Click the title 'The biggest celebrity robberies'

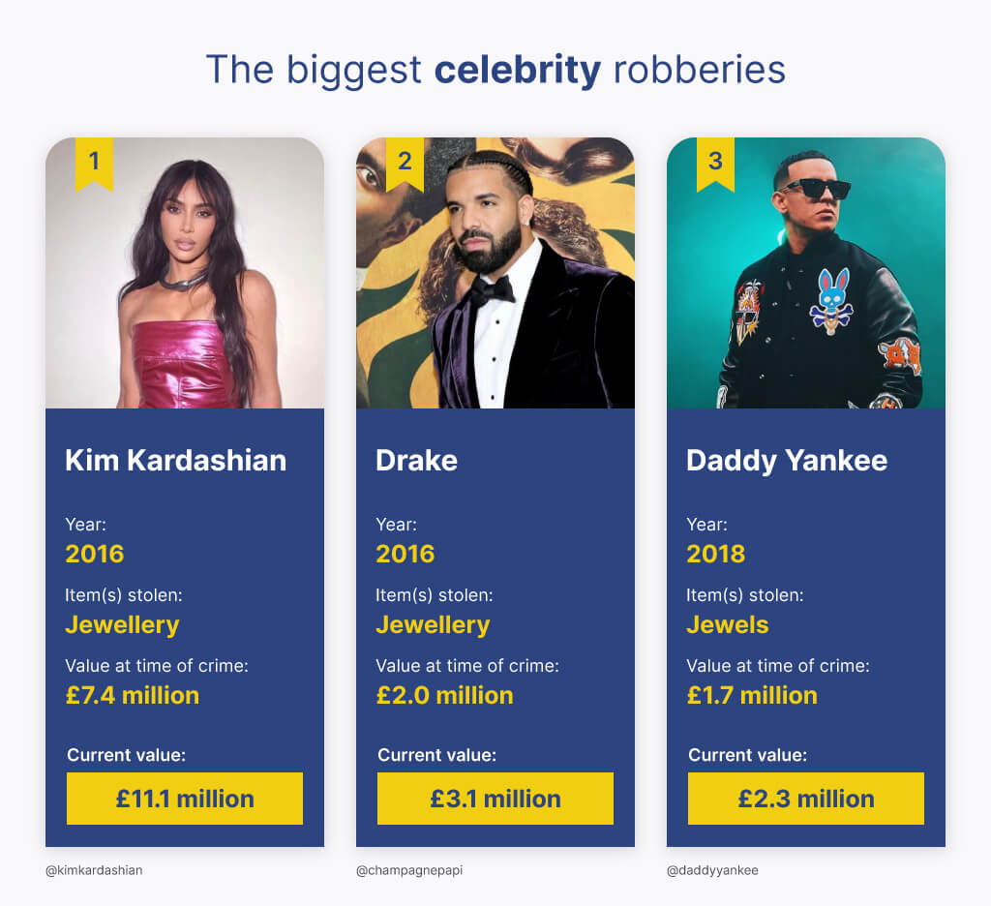pos(496,71)
